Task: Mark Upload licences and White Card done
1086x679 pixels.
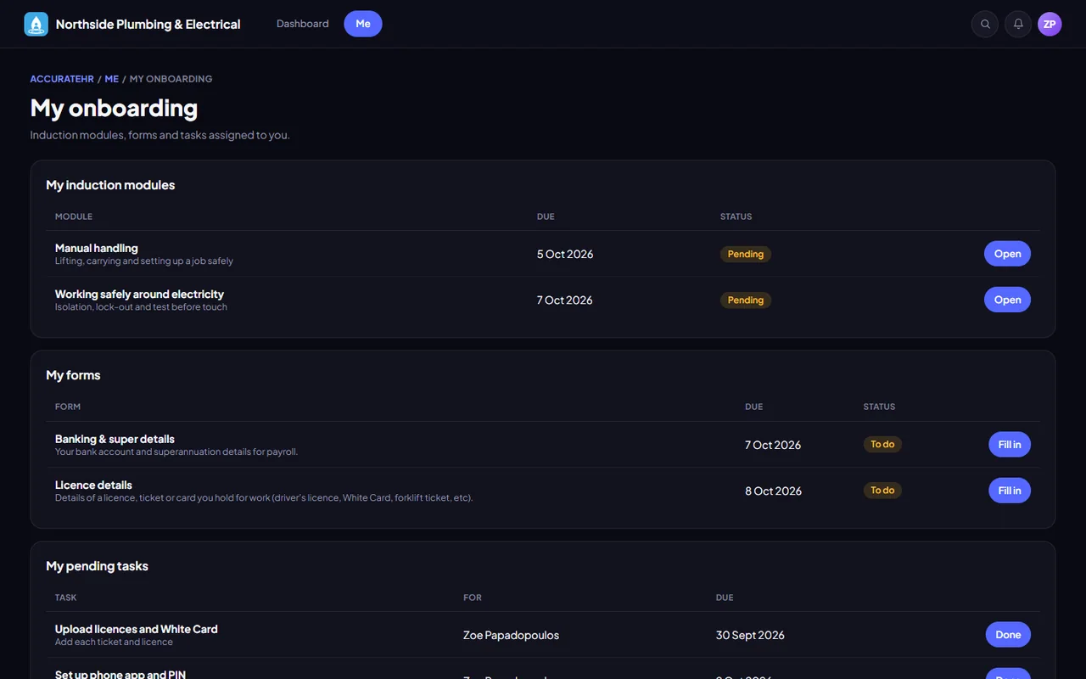Action: click(x=1008, y=635)
